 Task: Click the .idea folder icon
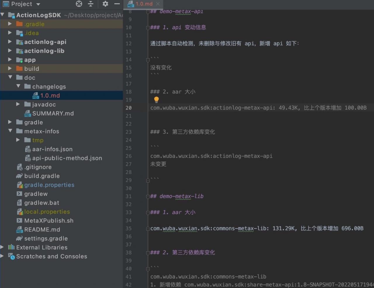pos(20,33)
